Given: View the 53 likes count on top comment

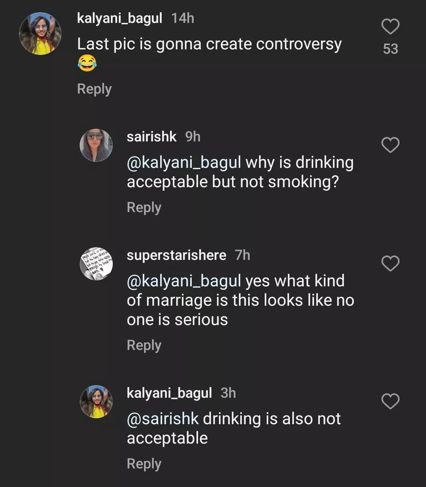Looking at the screenshot, I should [x=390, y=49].
